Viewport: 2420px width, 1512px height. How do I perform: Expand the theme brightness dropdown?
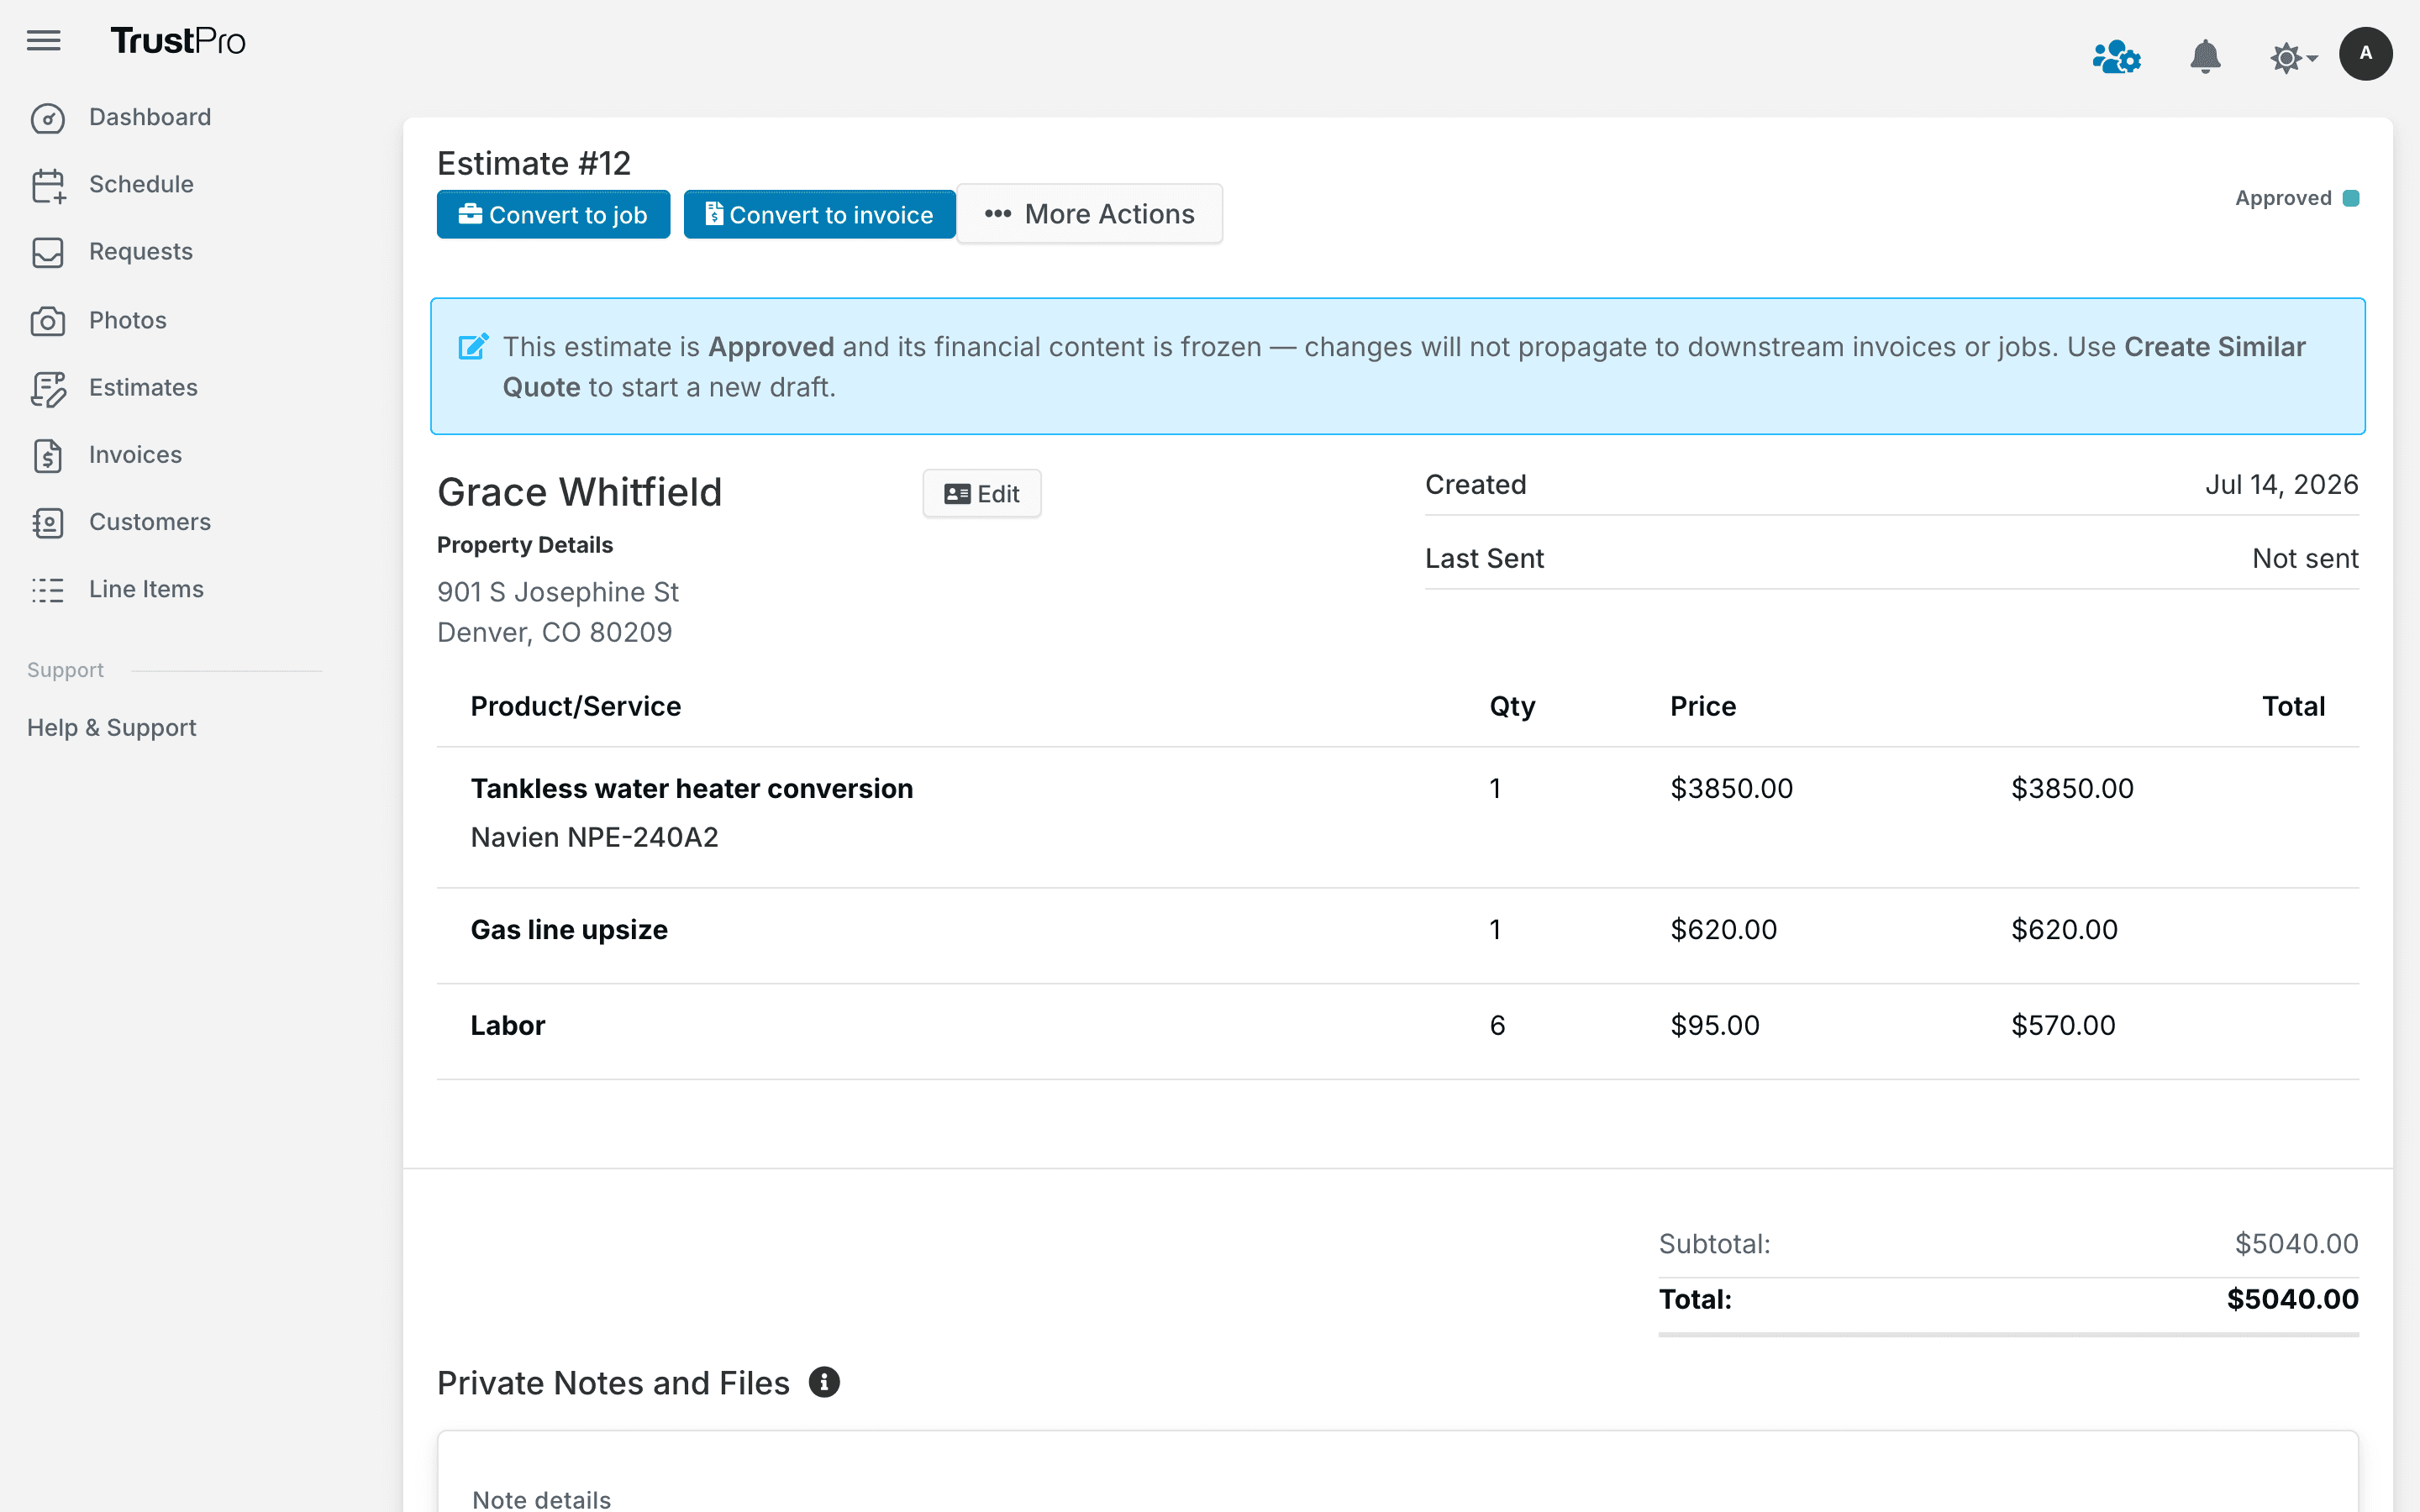coord(2293,58)
